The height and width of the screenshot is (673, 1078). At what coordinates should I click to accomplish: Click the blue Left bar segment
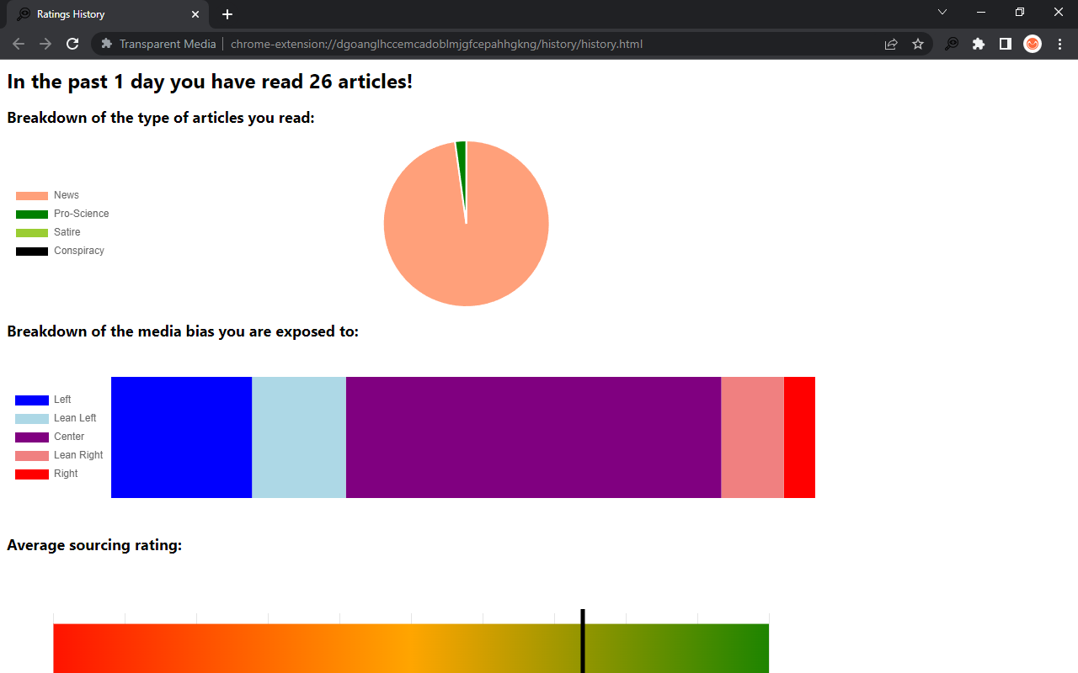[x=181, y=437]
